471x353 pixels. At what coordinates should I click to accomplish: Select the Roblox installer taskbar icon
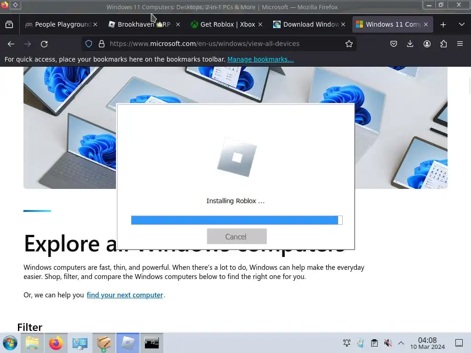[128, 343]
